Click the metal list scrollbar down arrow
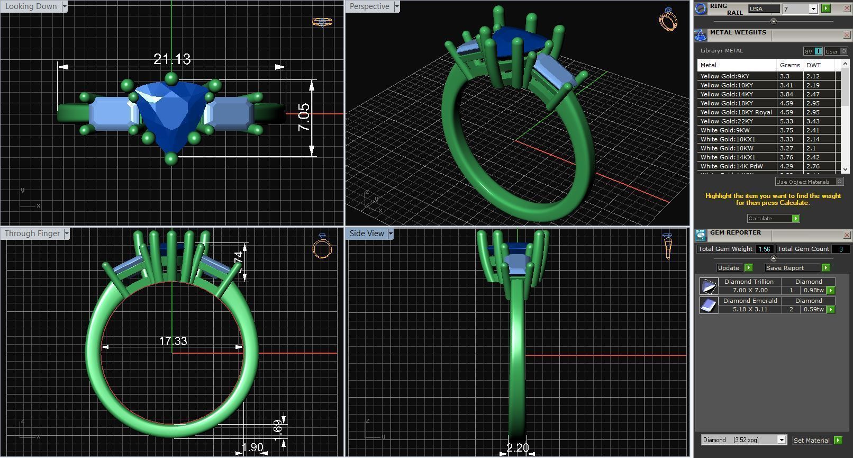Screen dimensions: 853x458 pyautogui.click(x=845, y=169)
